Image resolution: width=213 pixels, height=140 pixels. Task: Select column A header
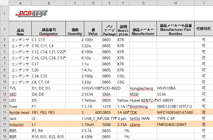pos(20,3)
